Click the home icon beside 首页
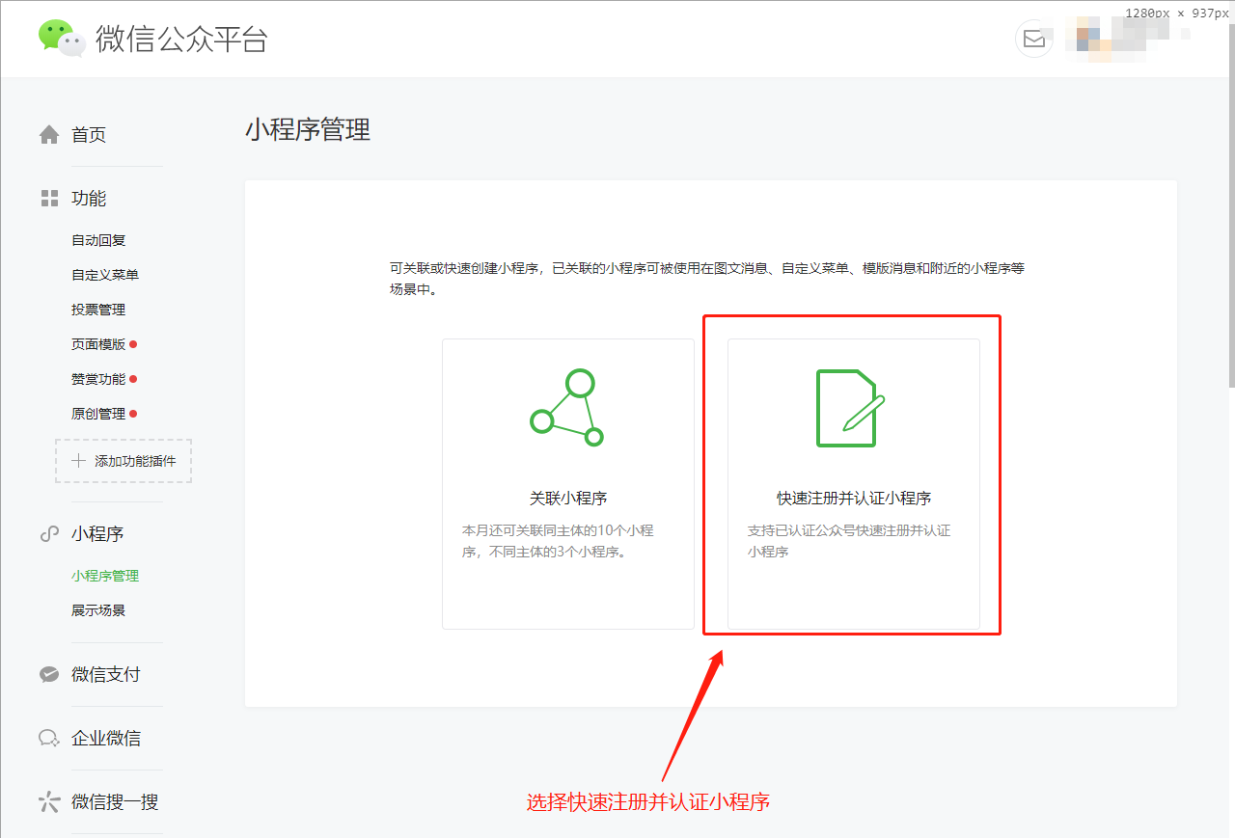This screenshot has height=838, width=1235. [49, 135]
